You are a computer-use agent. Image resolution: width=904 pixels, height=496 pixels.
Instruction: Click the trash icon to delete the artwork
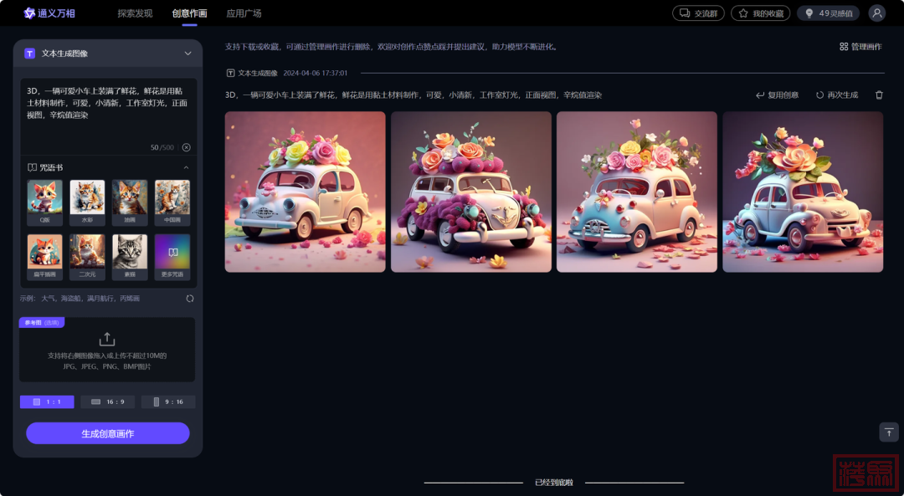879,95
